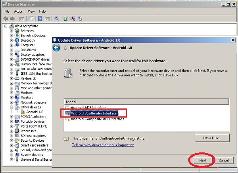This screenshot has width=238, height=173.
Task: Select the Computer tree item
Action: [28, 45]
